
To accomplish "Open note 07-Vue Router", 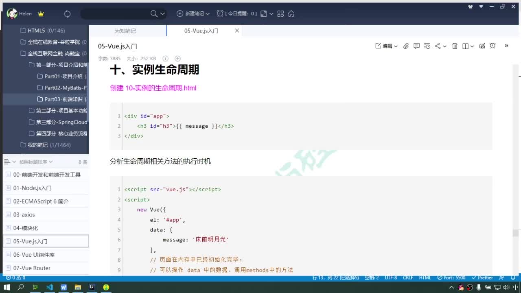I will pos(46,268).
